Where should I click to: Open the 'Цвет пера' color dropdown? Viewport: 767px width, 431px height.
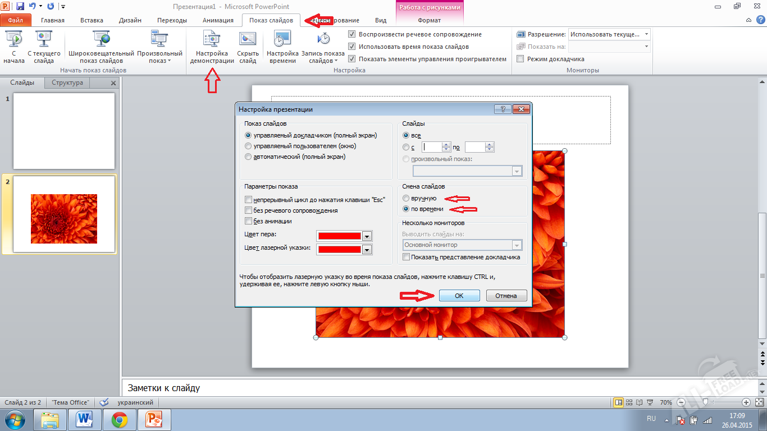tap(367, 236)
